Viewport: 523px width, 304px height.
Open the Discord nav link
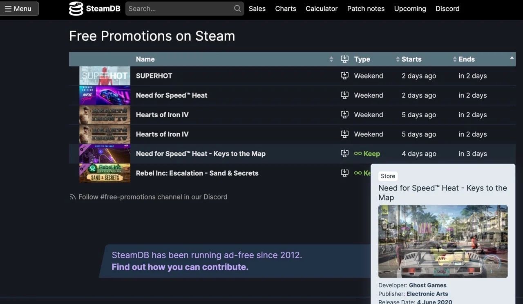[447, 9]
